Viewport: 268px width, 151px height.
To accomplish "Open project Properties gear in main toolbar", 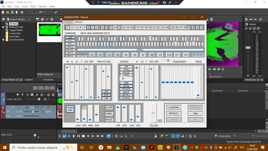I will (22, 12).
